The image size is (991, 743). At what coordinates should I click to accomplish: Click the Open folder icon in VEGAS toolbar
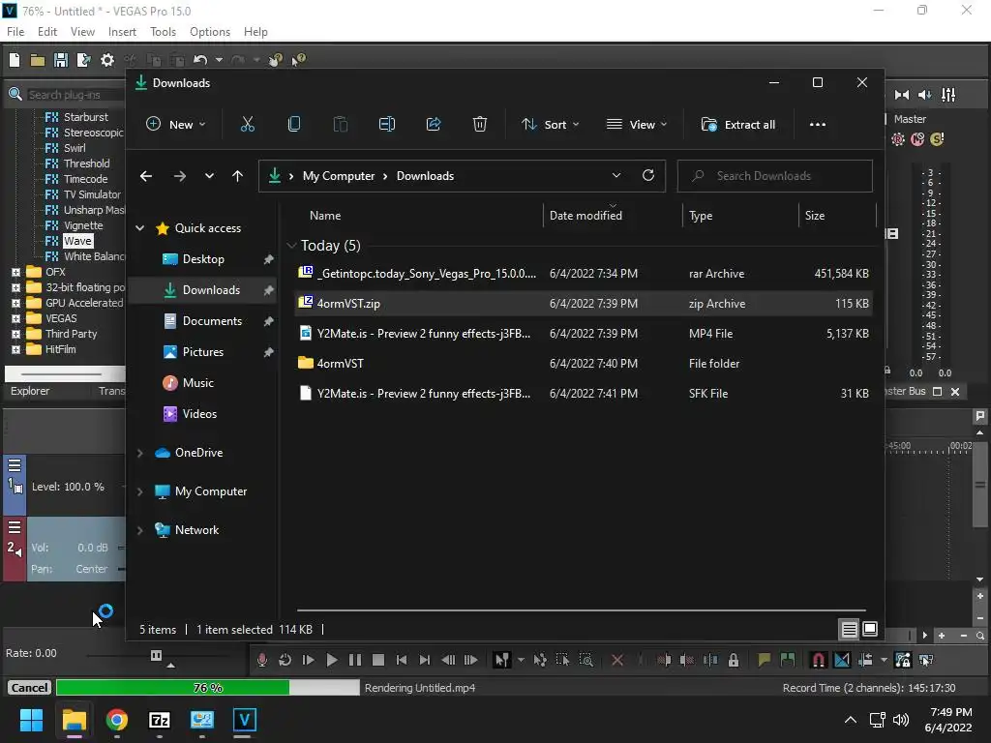tap(38, 60)
